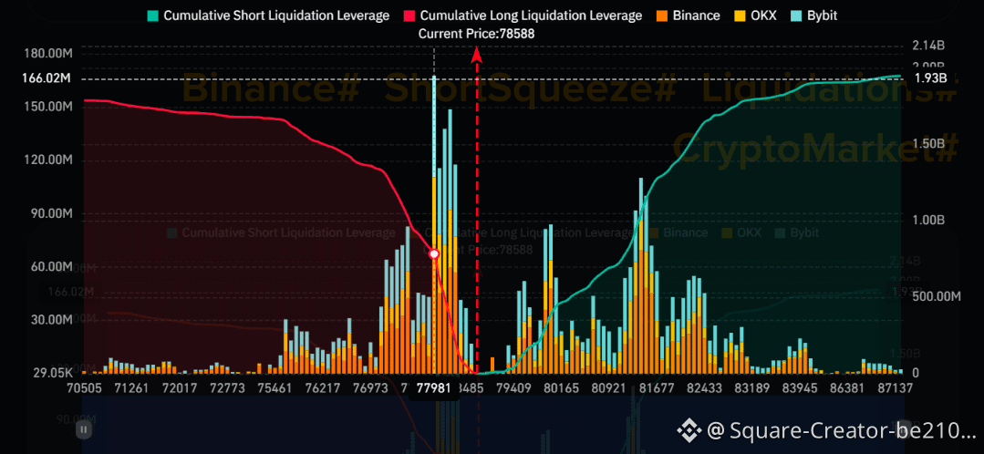Screen dimensions: 984x454
Task: Click the orange Binance color swatch
Action: pos(661,15)
